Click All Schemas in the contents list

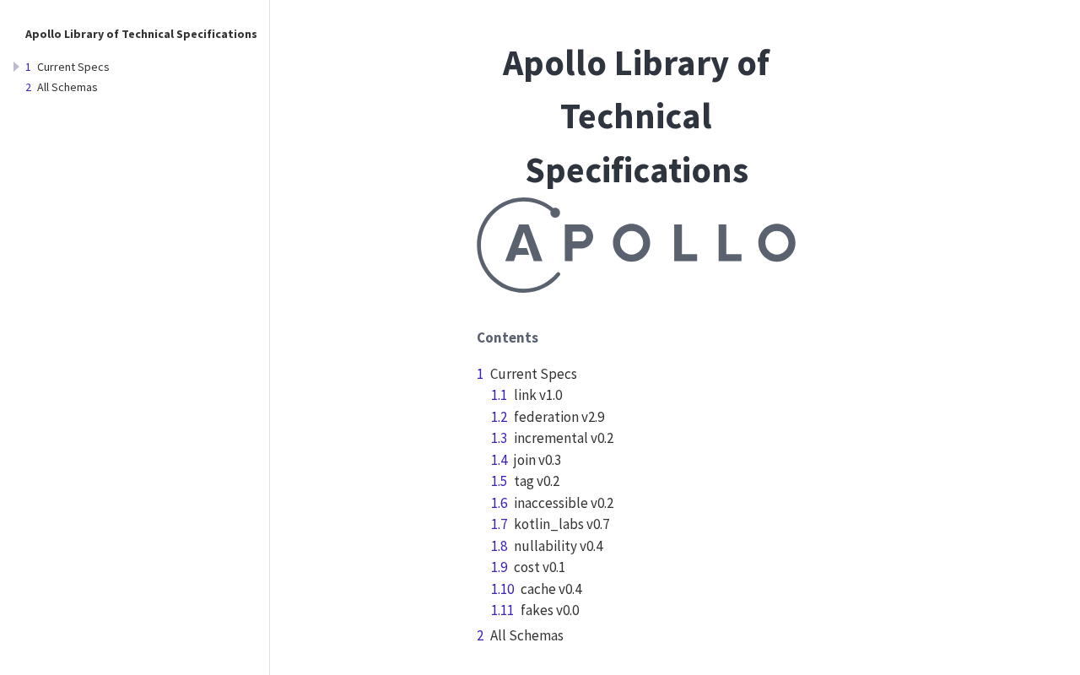coord(526,635)
